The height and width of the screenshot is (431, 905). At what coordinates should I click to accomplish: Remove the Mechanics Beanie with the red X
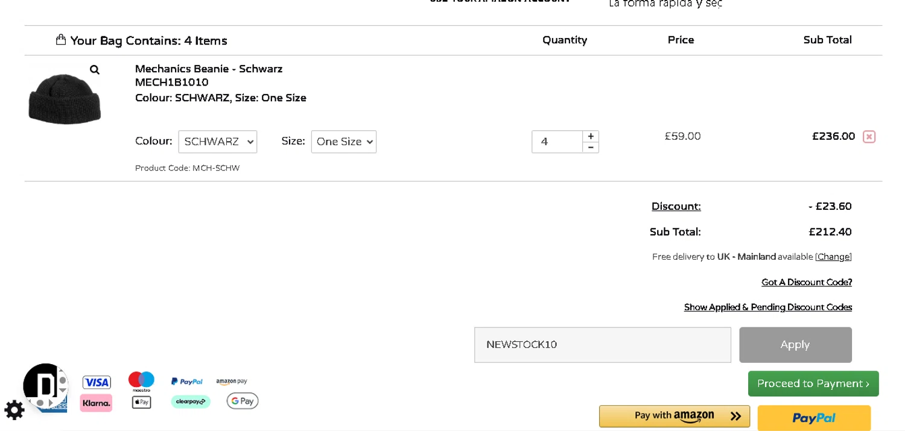(869, 137)
